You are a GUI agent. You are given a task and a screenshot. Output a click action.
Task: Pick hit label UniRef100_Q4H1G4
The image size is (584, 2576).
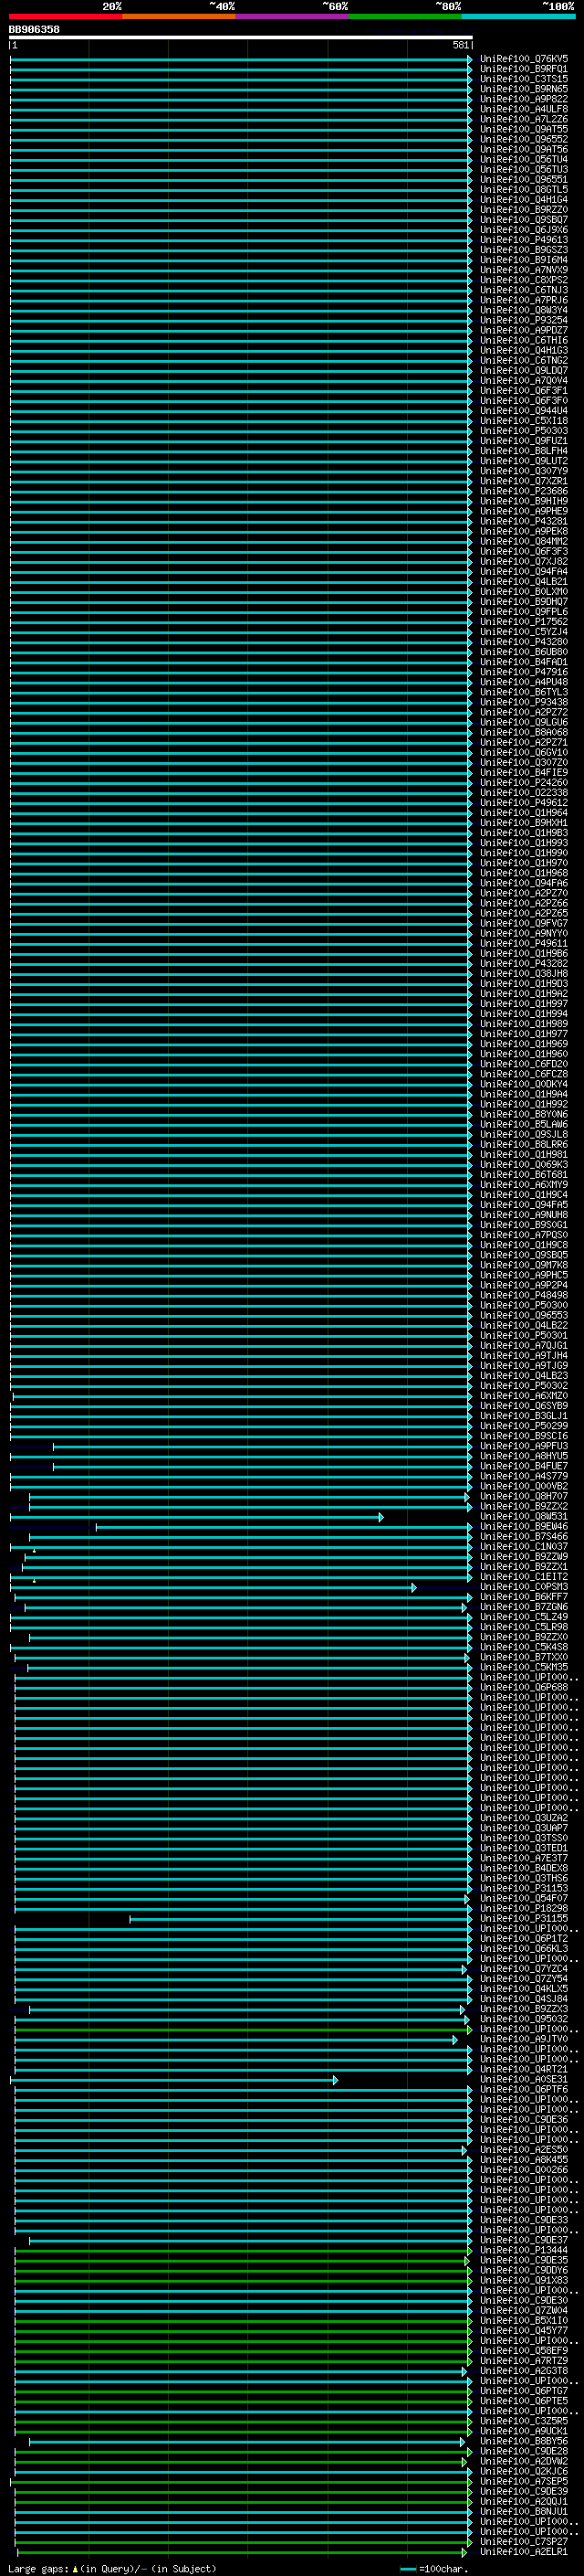coord(523,199)
